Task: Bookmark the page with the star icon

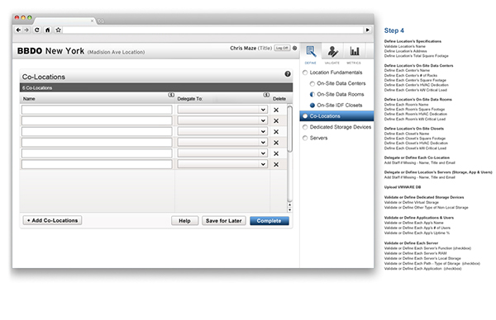Action: point(58,30)
